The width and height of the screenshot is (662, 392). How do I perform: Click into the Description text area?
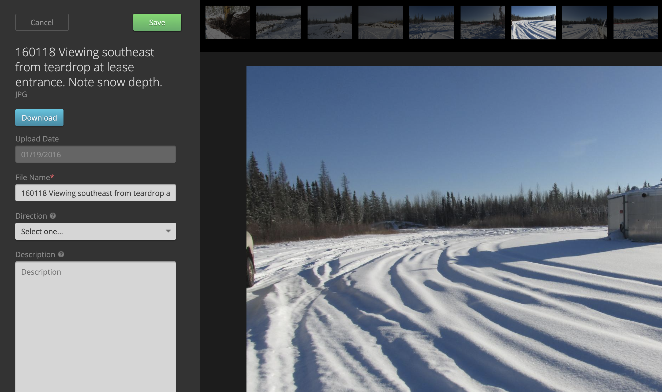point(95,327)
